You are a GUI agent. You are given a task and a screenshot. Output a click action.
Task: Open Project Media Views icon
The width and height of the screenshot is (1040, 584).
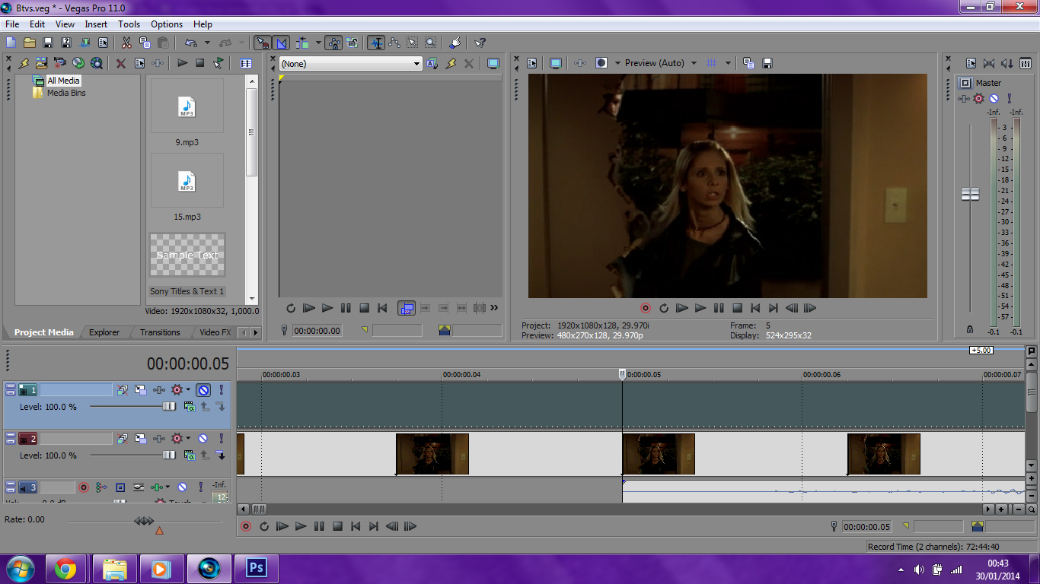[x=246, y=63]
